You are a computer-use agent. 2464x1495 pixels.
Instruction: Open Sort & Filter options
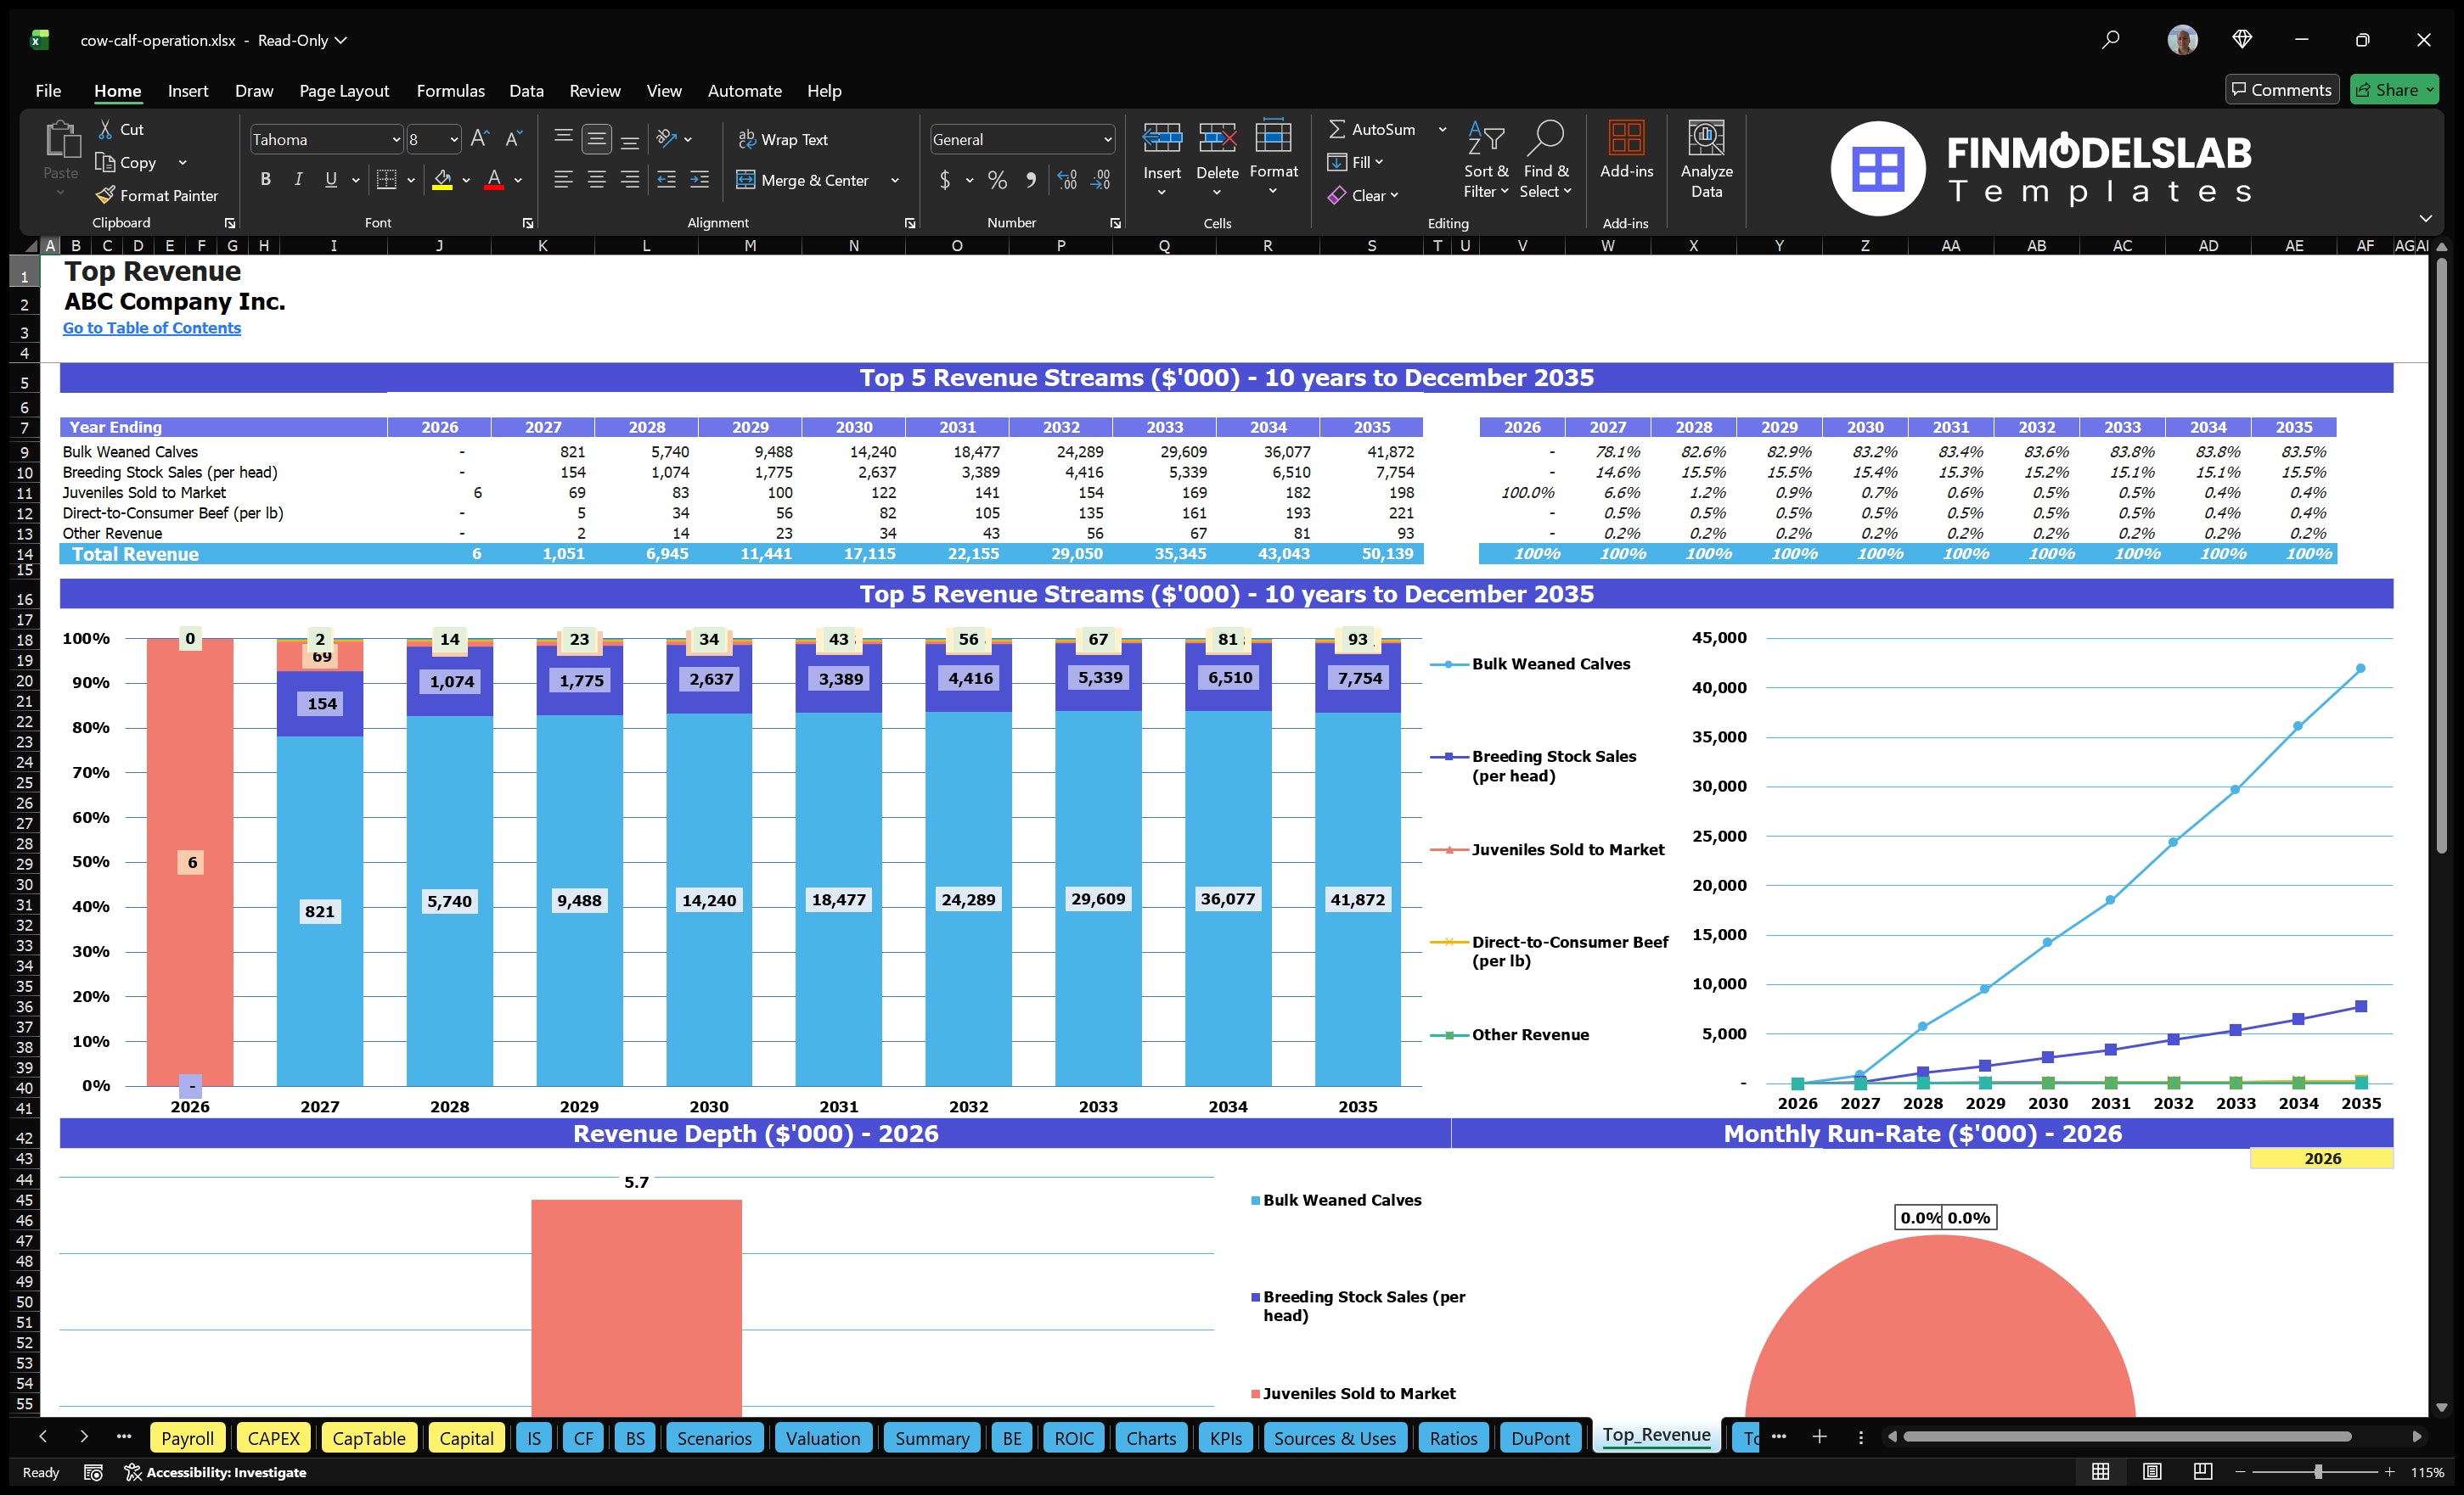pyautogui.click(x=1486, y=160)
